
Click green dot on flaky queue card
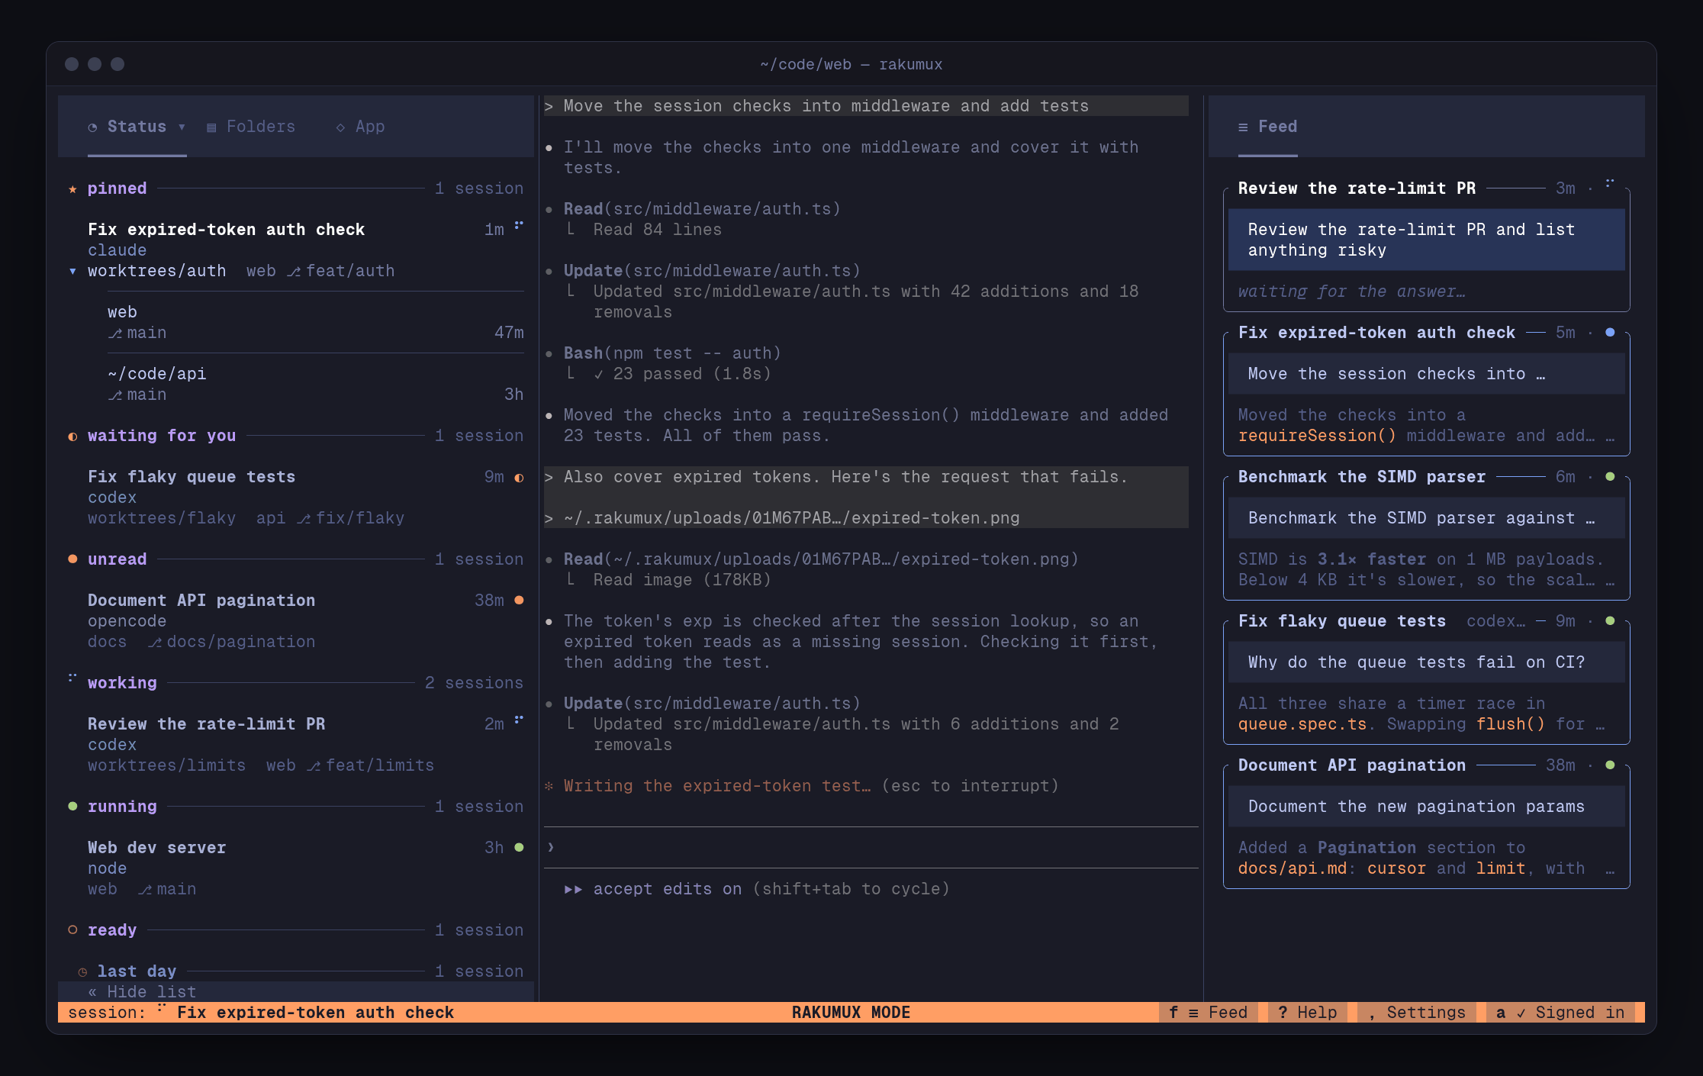click(1610, 621)
